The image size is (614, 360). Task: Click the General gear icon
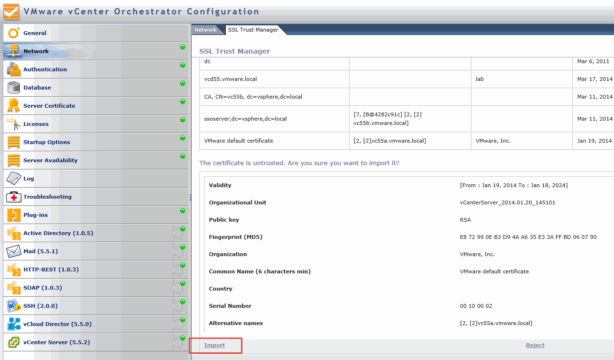coord(14,33)
